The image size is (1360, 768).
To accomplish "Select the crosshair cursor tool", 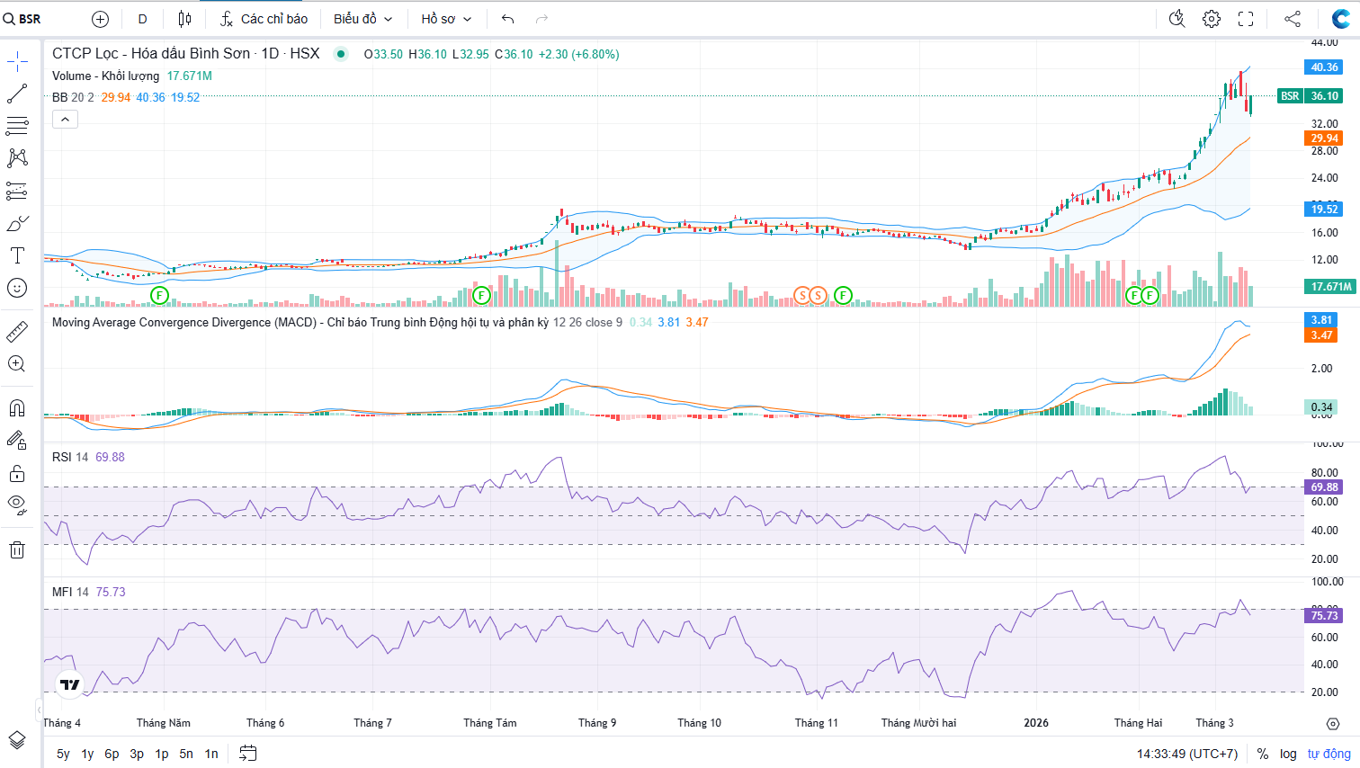I will point(17,62).
